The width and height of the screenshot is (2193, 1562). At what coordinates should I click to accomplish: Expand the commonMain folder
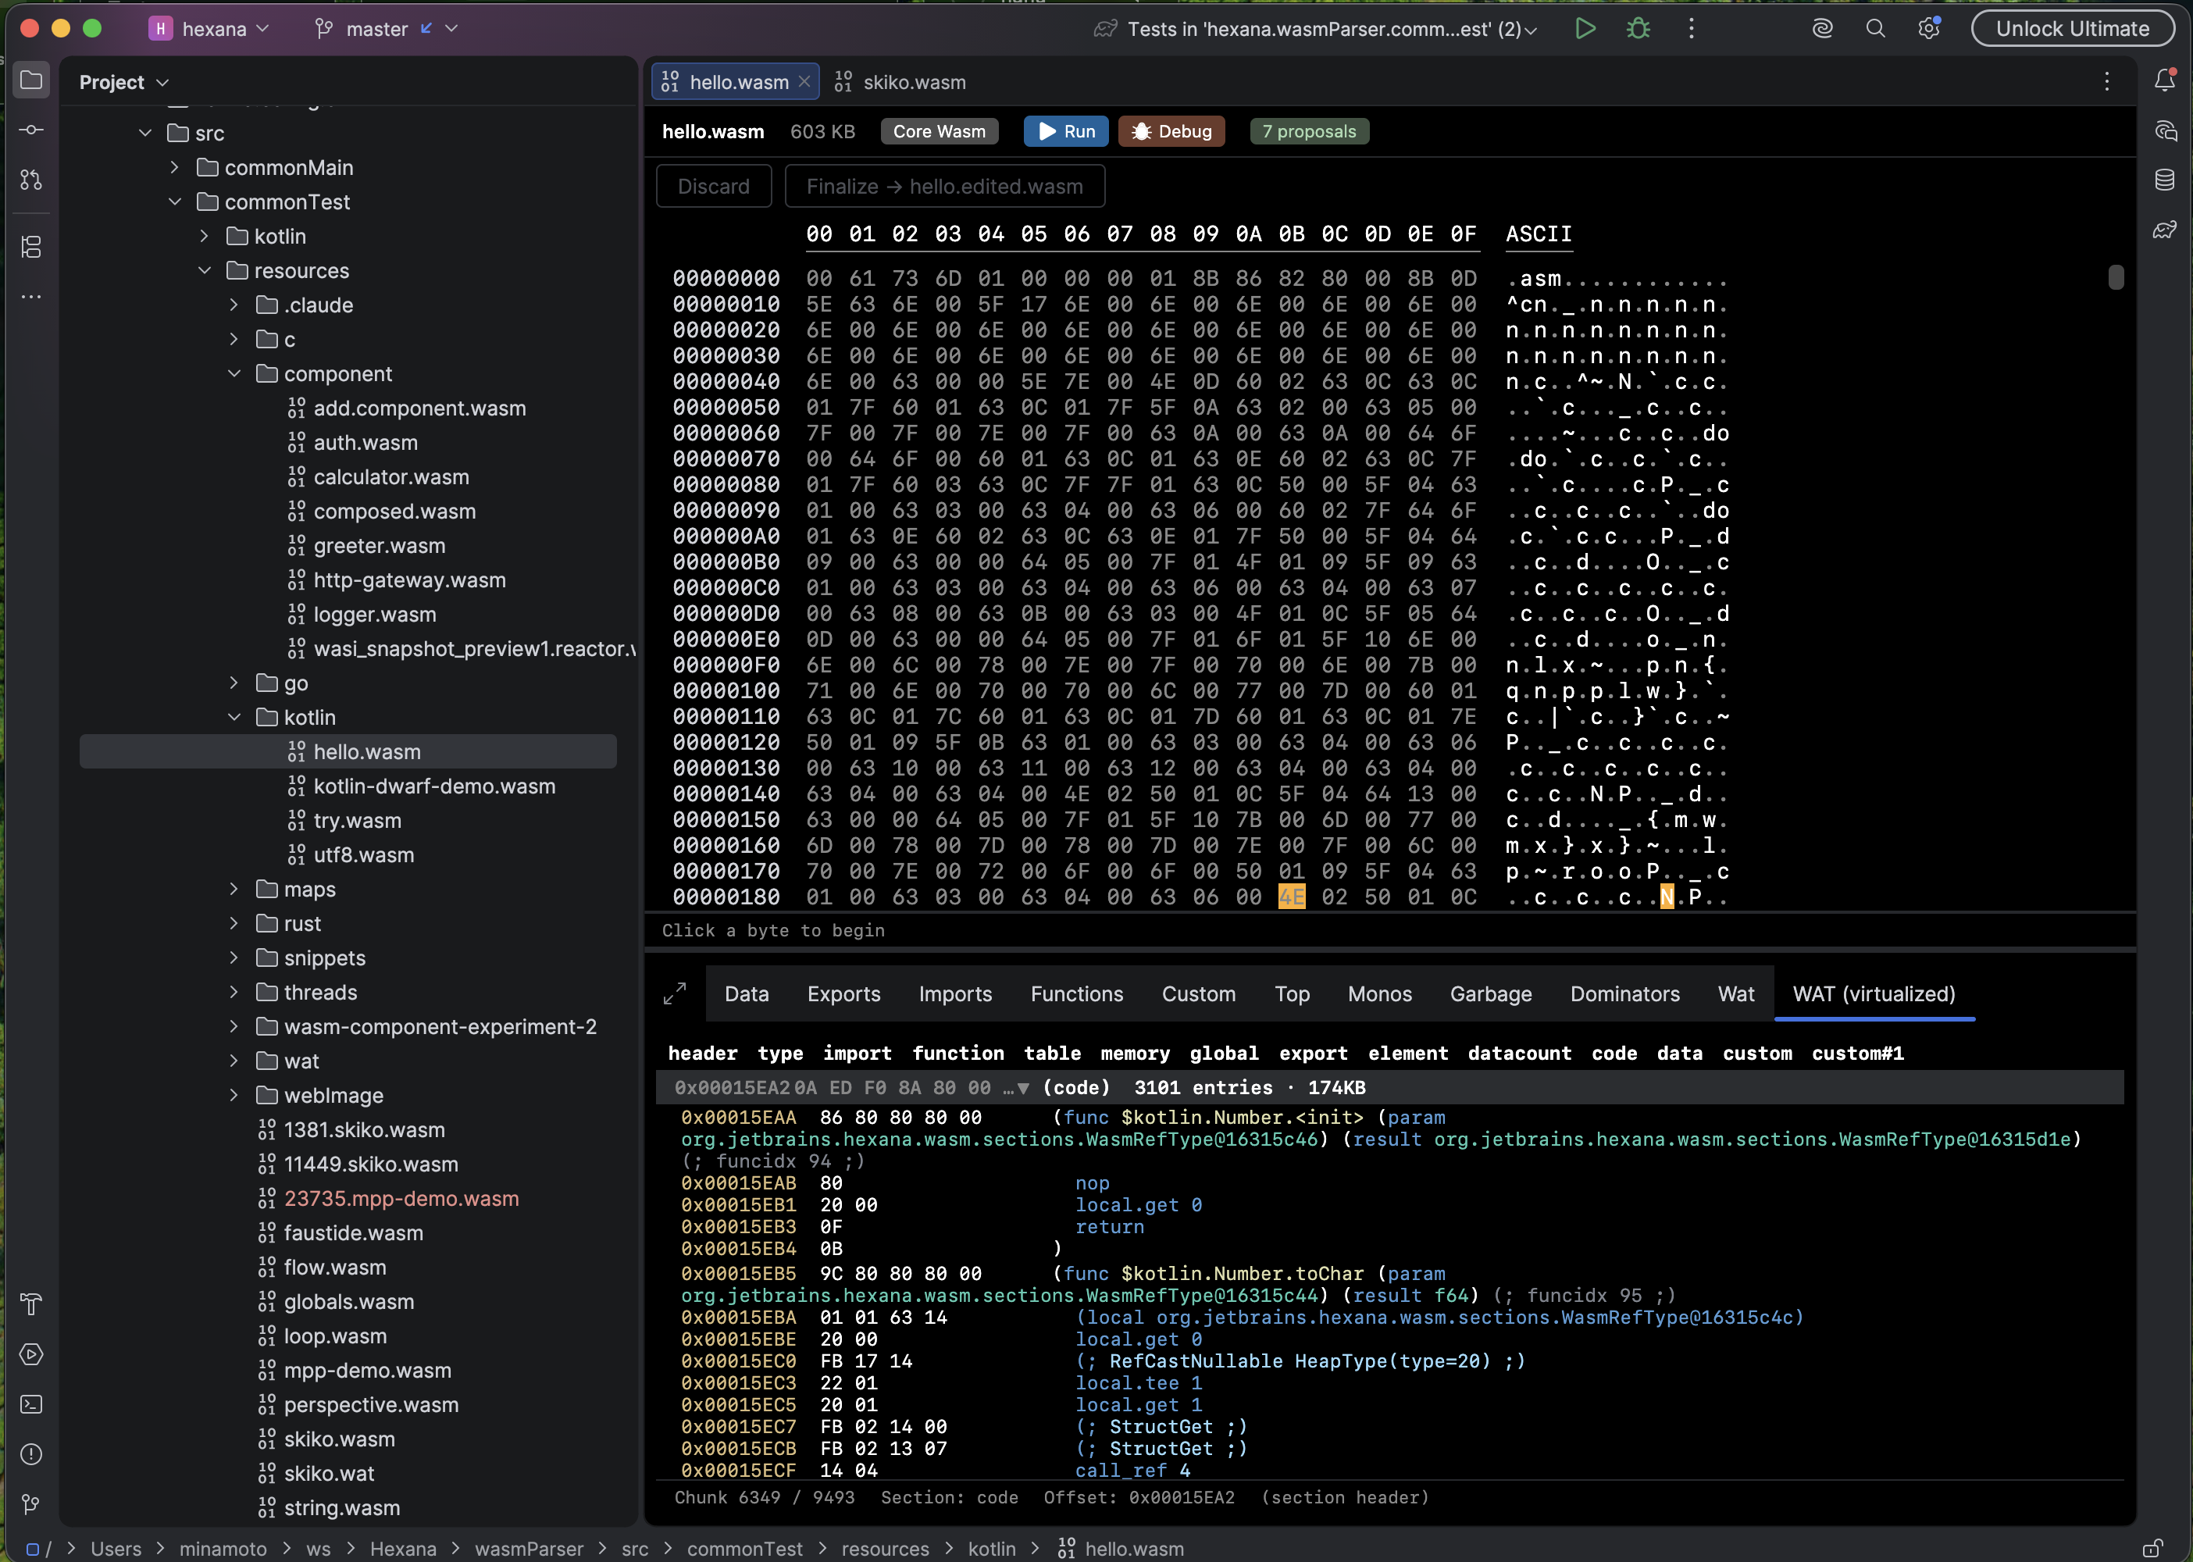pos(174,167)
